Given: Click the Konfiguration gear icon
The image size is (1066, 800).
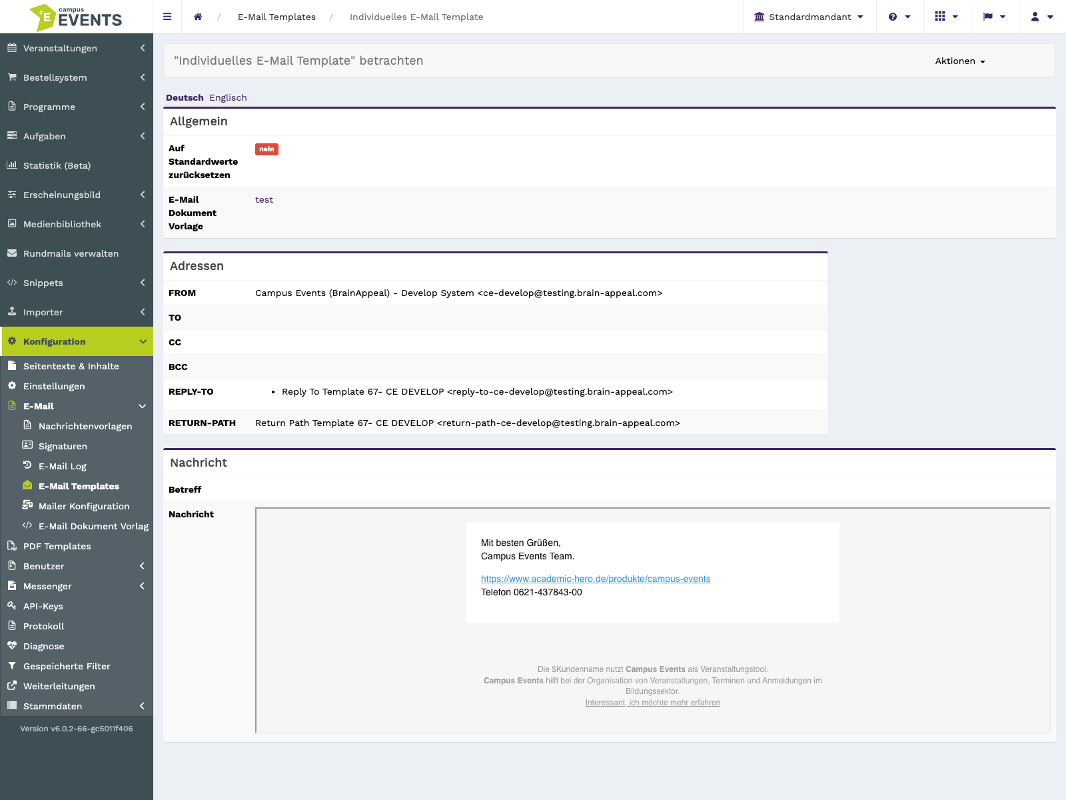Looking at the screenshot, I should pos(12,341).
